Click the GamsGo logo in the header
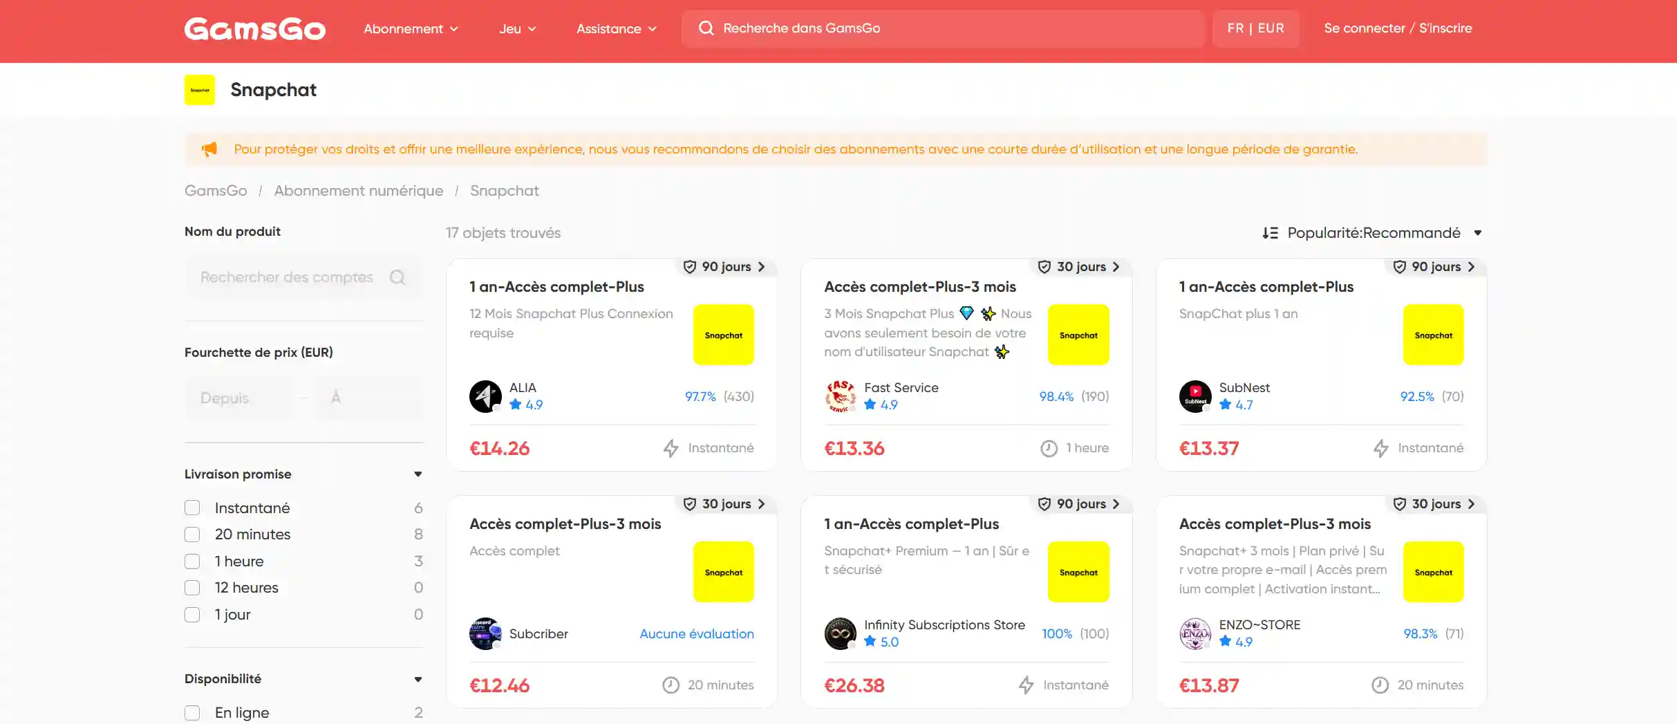This screenshot has height=724, width=1677. 254,29
